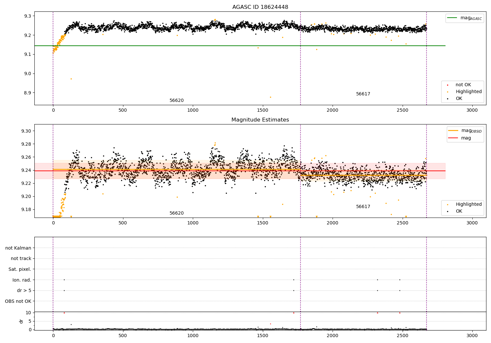This screenshot has height=343, width=491.
Task: Click the 'not OK' legend entry in the top plot
Action: tap(463, 85)
